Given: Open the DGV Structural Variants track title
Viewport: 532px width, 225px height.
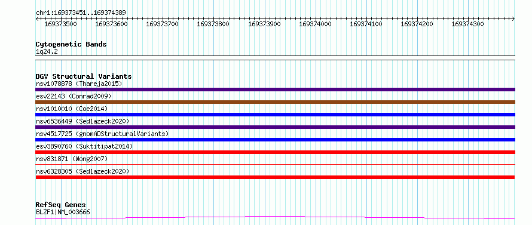Looking at the screenshot, I should click(84, 76).
